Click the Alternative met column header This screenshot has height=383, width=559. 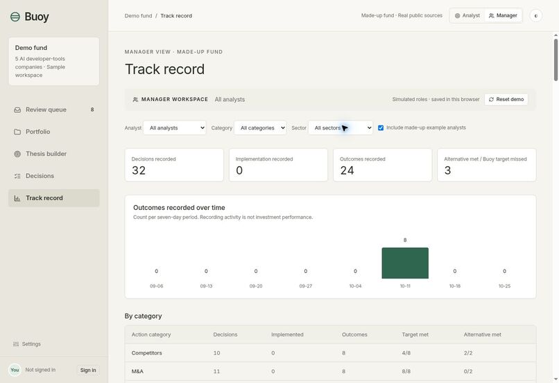point(482,335)
